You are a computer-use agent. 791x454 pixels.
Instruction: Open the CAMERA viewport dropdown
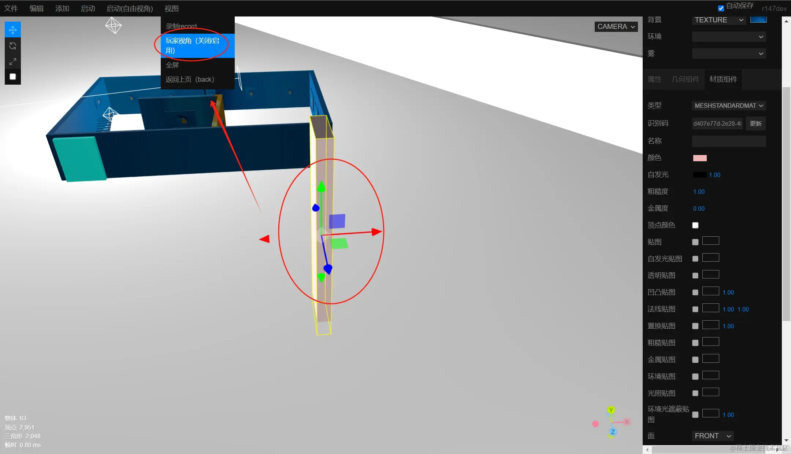(x=616, y=27)
